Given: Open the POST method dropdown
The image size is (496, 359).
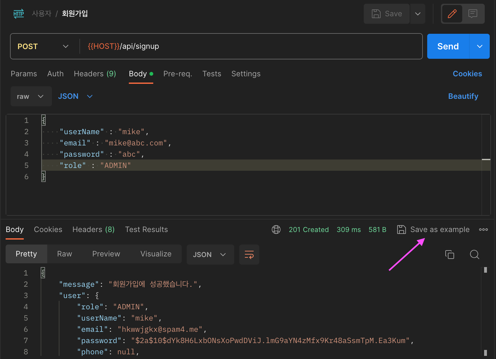Looking at the screenshot, I should pos(43,46).
